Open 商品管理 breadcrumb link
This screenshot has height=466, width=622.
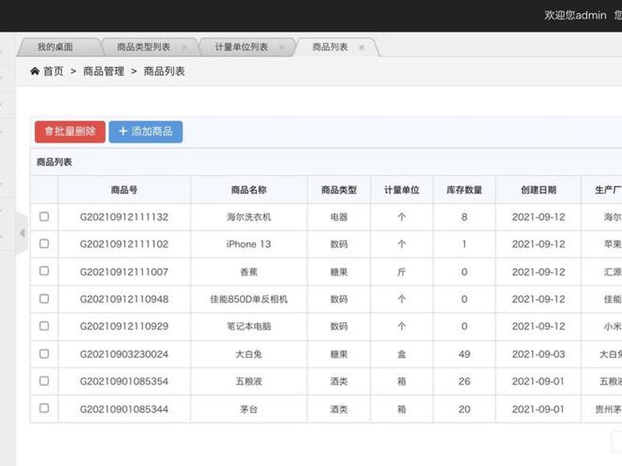tap(103, 71)
